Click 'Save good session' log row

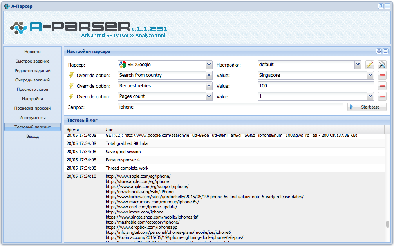pos(224,152)
